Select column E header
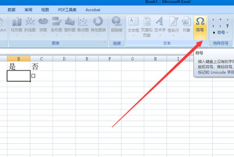The image size is (234, 157). pos(87,58)
